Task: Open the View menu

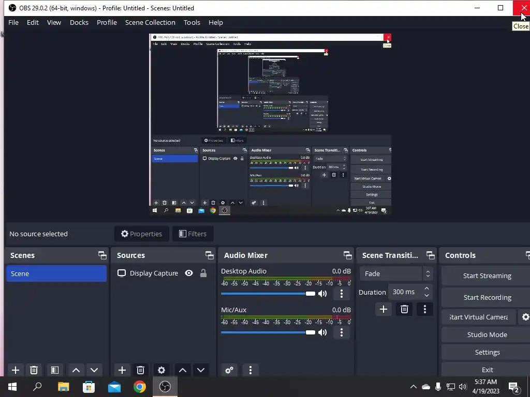Action: pos(54,23)
